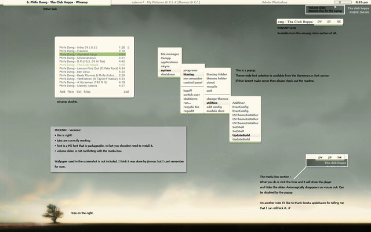Select the Phife Dawg - Ben Dova track
Screen dimensions: 371x232
point(92,72)
